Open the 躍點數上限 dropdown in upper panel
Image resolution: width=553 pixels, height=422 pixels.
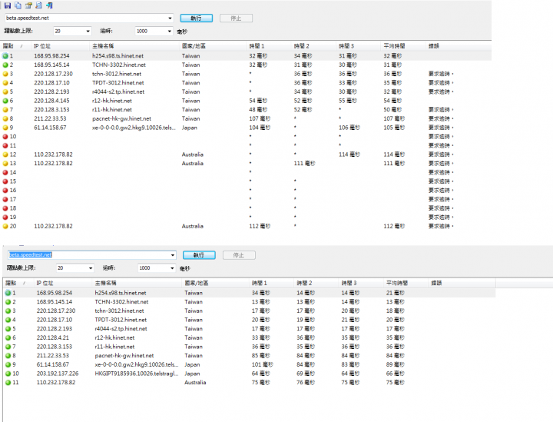point(88,31)
